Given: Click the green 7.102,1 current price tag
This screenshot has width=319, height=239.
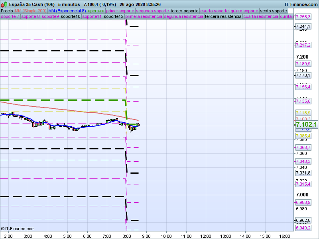Looking at the screenshot, I should [x=306, y=125].
